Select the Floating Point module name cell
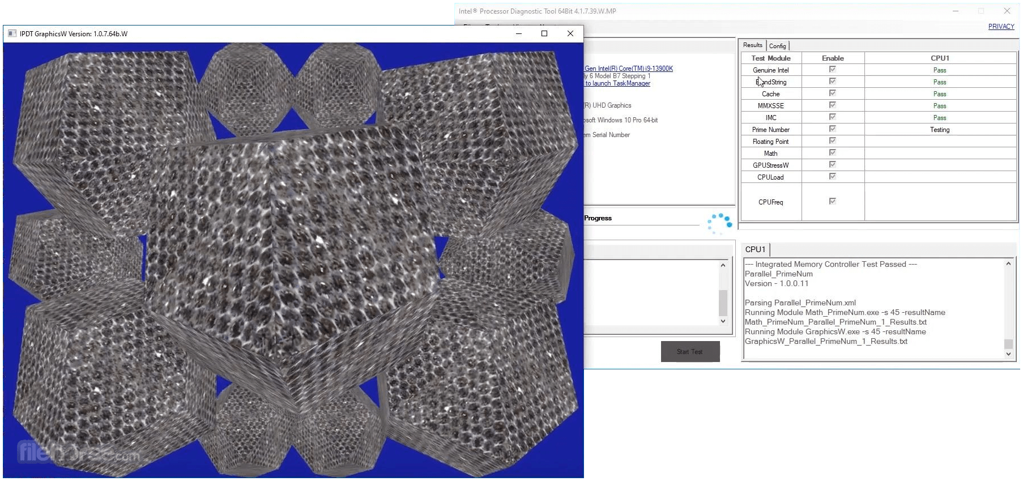 tap(771, 142)
